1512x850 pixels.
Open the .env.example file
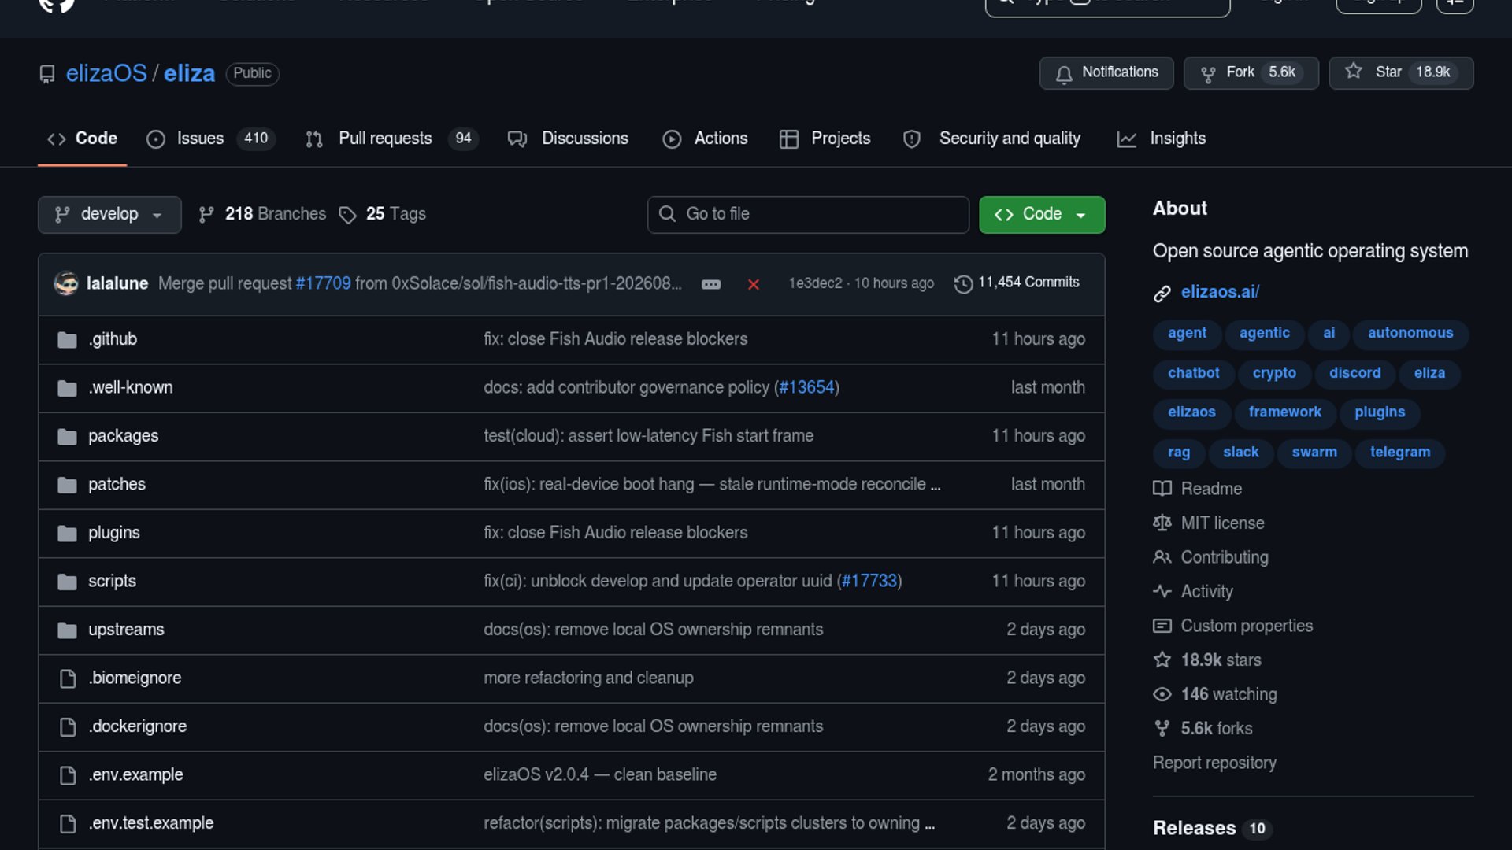pos(135,775)
